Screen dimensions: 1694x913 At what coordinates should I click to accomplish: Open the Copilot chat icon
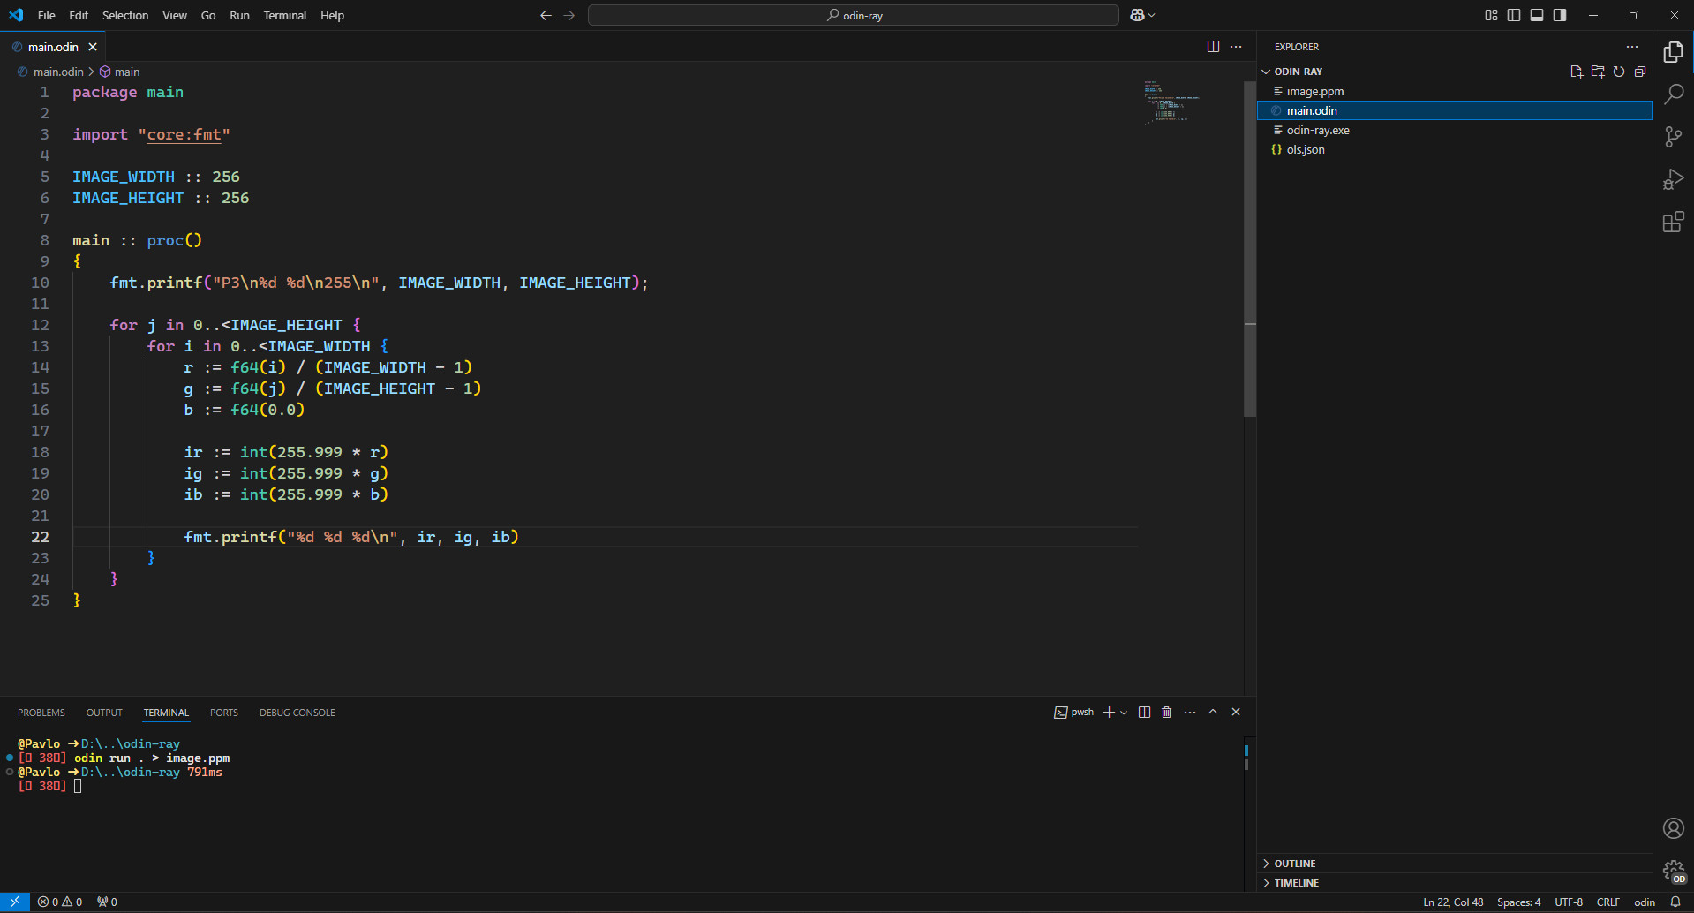(1137, 15)
